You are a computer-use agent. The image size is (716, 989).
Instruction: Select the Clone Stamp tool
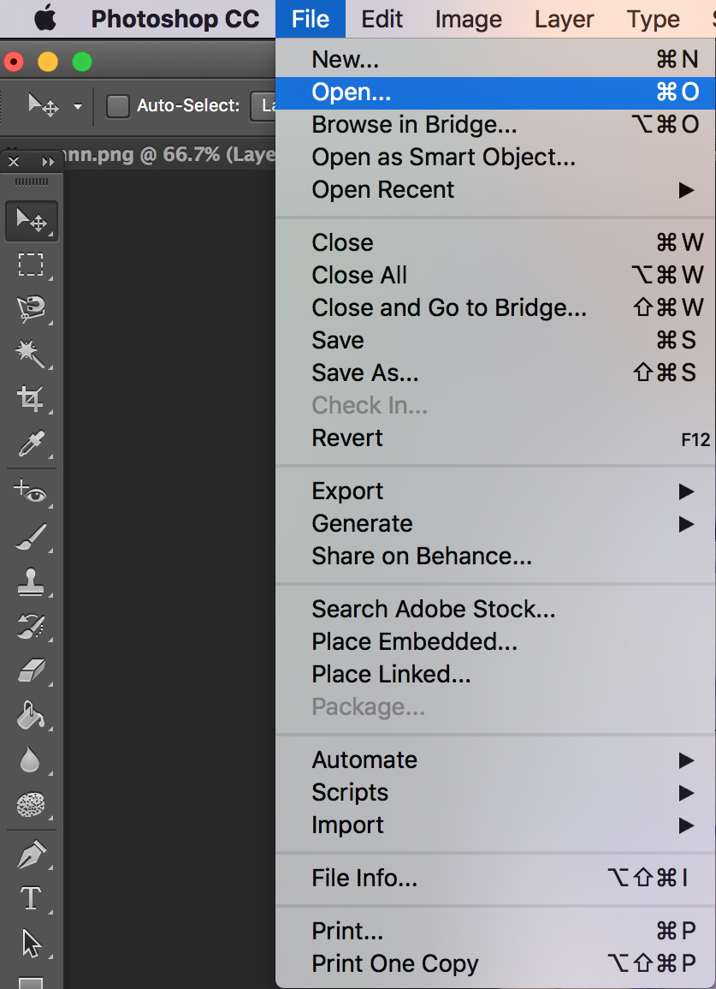pos(31,583)
